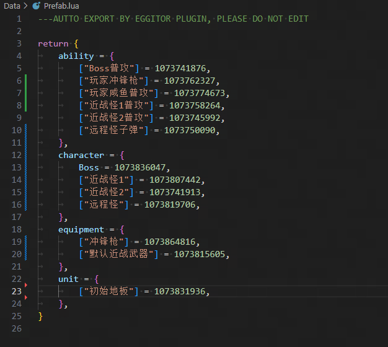Click the value 1073864816

[170, 242]
